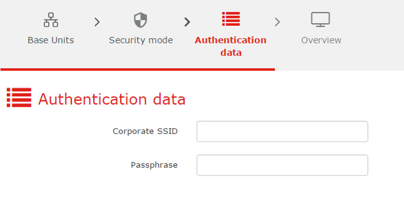Click the bold chevron after Security mode
Image resolution: width=404 pixels, height=202 pixels.
(x=187, y=22)
